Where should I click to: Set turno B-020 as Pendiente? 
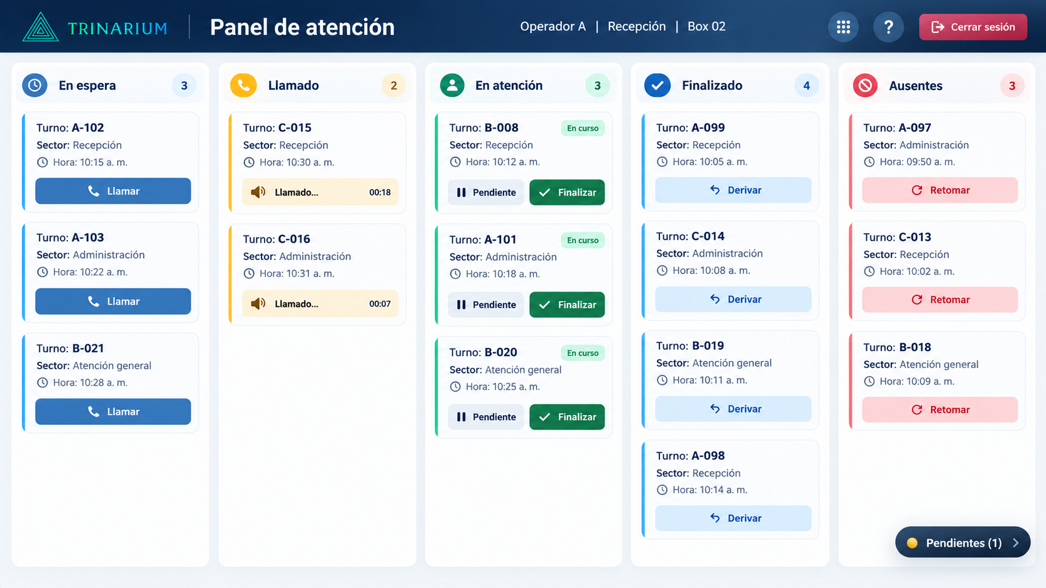pos(486,417)
